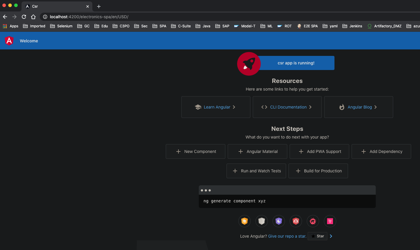
Task: Click the Angular shield logo in the header
Action: click(x=9, y=41)
